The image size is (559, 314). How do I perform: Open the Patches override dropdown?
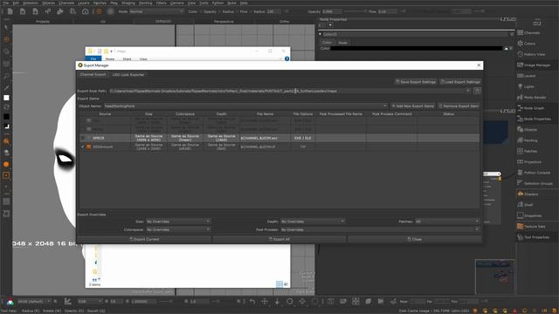[x=447, y=222]
